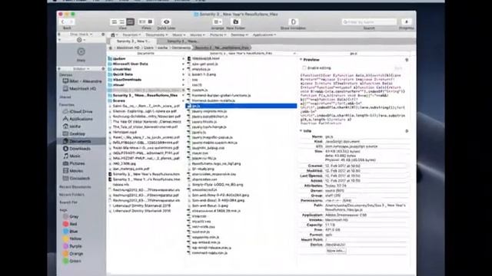Create a folder with New Folder
This screenshot has height=276, width=492.
tap(236, 22)
